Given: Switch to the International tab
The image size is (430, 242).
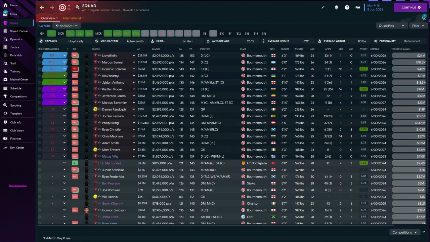Looking at the screenshot, I should tap(74, 18).
